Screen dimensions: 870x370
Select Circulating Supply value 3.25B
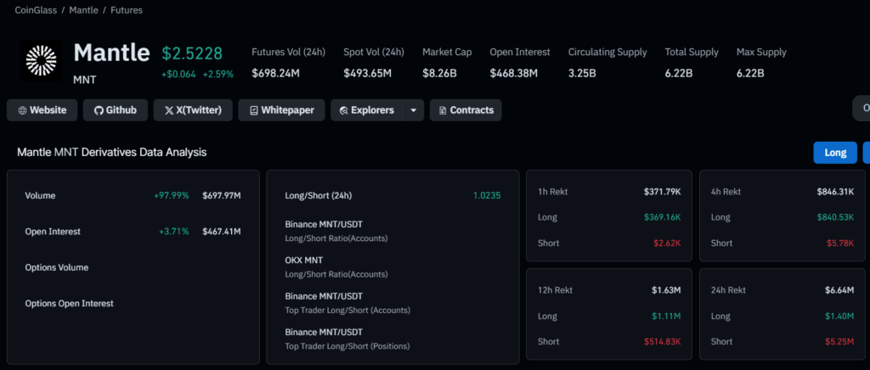[582, 73]
